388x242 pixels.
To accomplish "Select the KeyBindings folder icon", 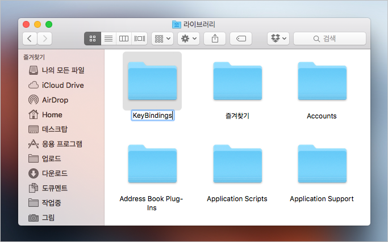I will (152, 81).
